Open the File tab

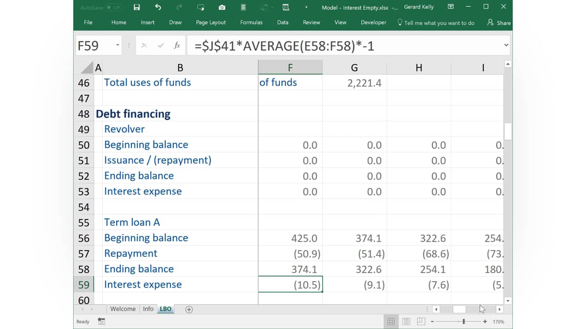point(88,22)
